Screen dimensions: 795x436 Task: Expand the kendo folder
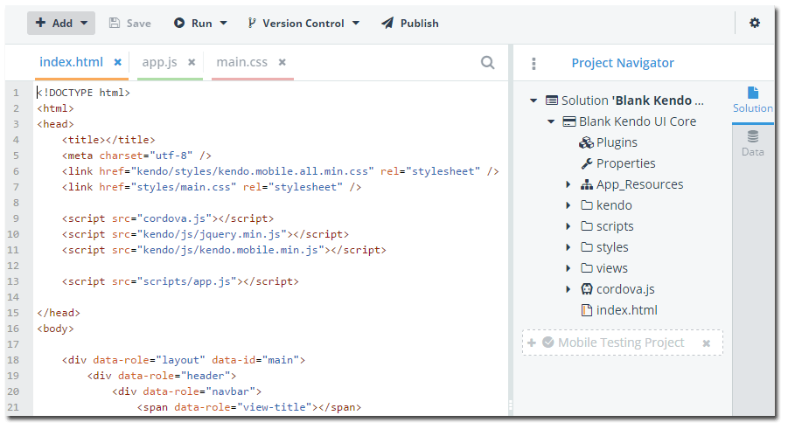[x=568, y=205]
